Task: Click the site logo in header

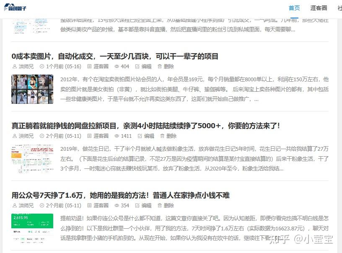Action: coord(15,8)
